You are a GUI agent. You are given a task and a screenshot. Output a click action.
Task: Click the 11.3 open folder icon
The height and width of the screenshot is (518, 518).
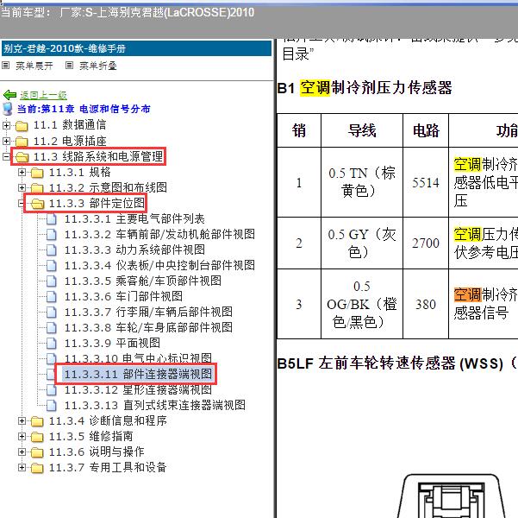22,157
